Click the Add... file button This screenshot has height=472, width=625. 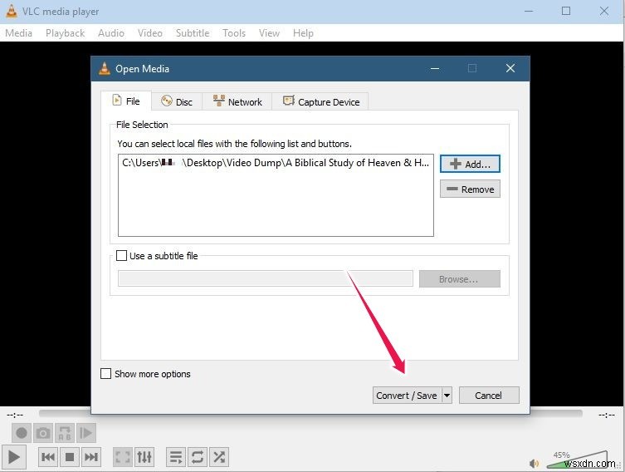coord(470,164)
